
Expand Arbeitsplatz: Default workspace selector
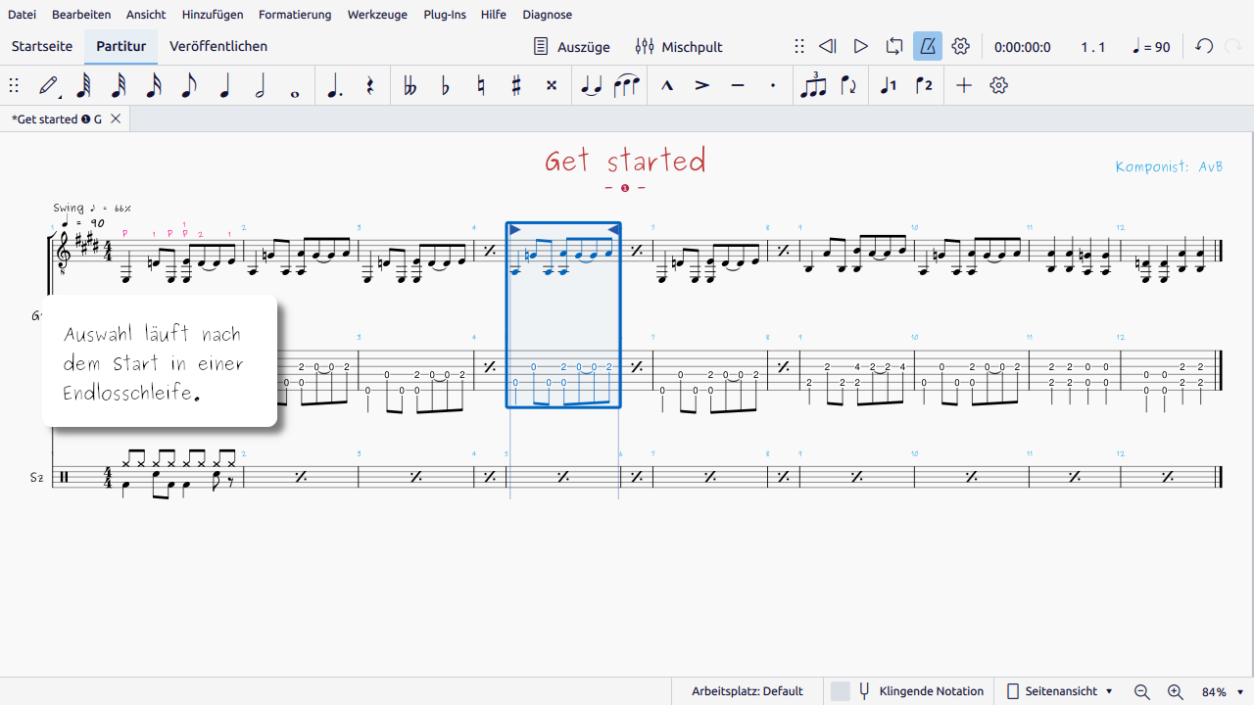coord(747,691)
